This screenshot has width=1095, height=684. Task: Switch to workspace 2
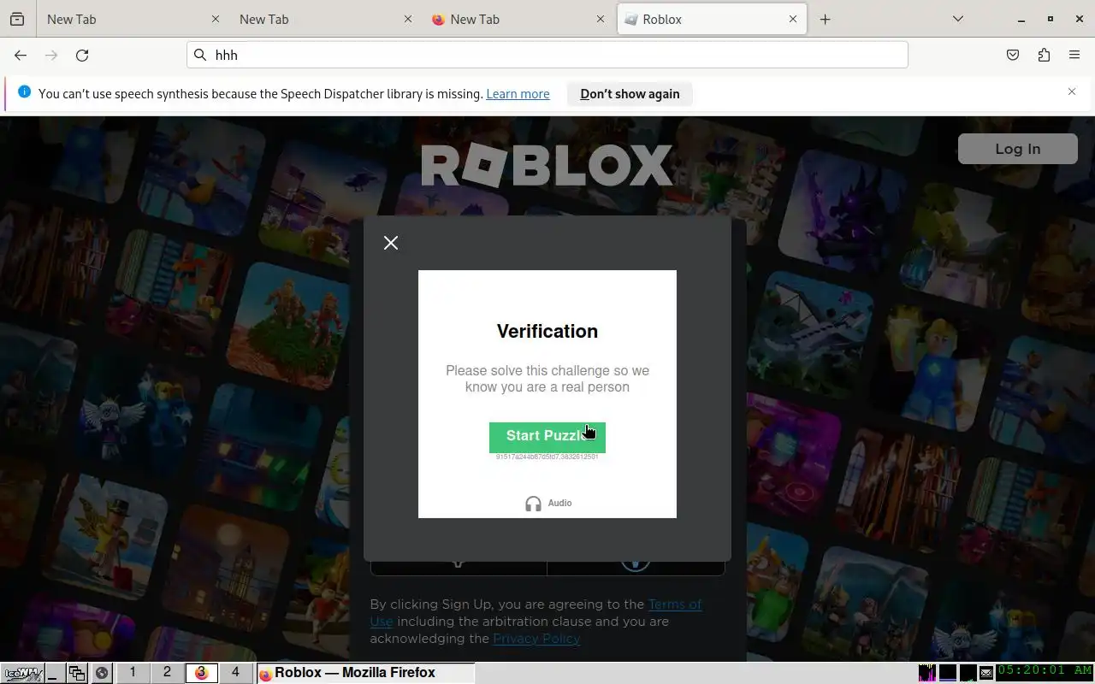pyautogui.click(x=167, y=673)
